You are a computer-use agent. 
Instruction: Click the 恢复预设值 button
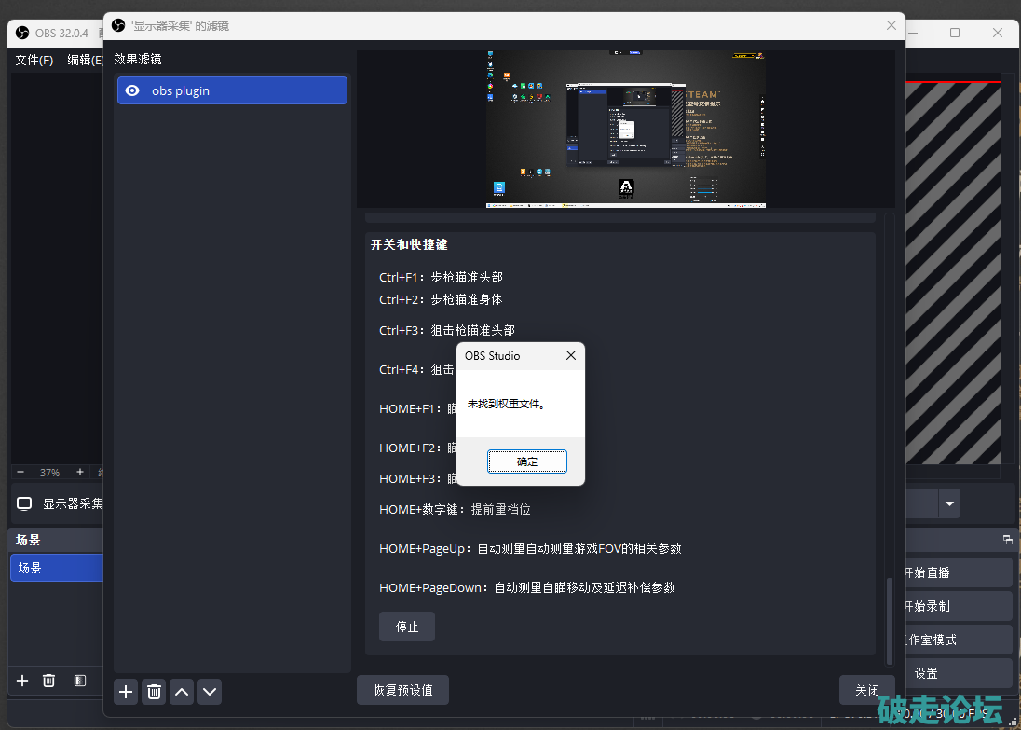click(x=402, y=690)
